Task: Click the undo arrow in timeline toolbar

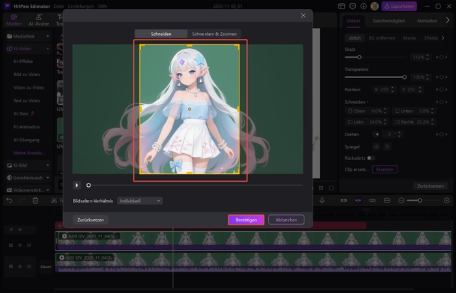Action: click(9, 200)
